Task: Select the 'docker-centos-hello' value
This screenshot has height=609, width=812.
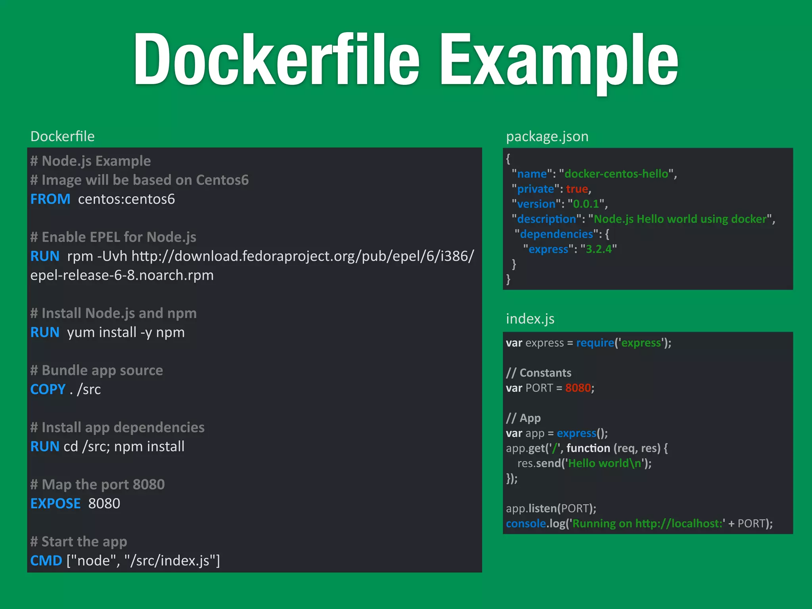Action: [x=617, y=174]
